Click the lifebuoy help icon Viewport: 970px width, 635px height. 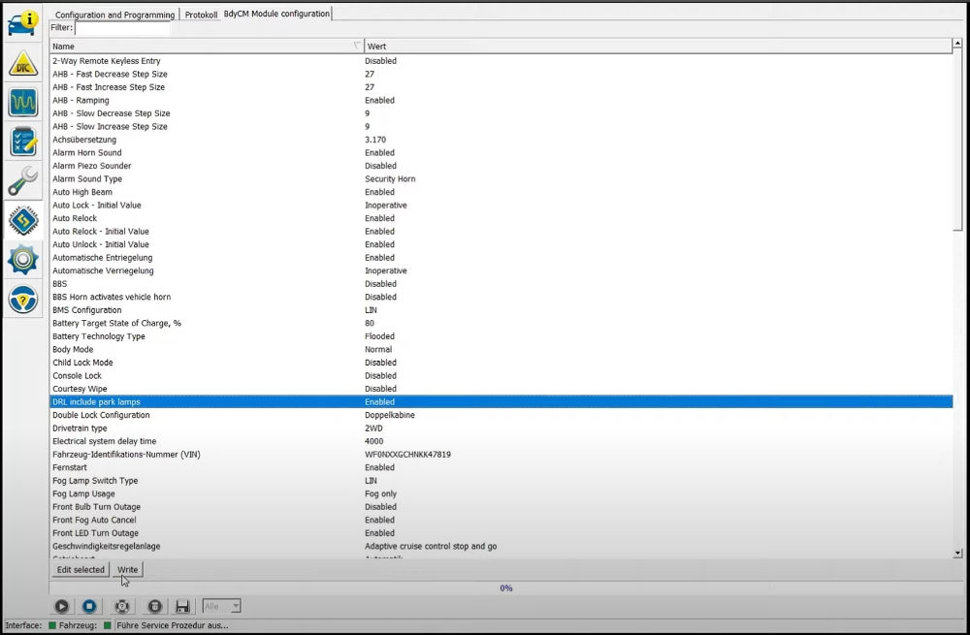(x=122, y=606)
